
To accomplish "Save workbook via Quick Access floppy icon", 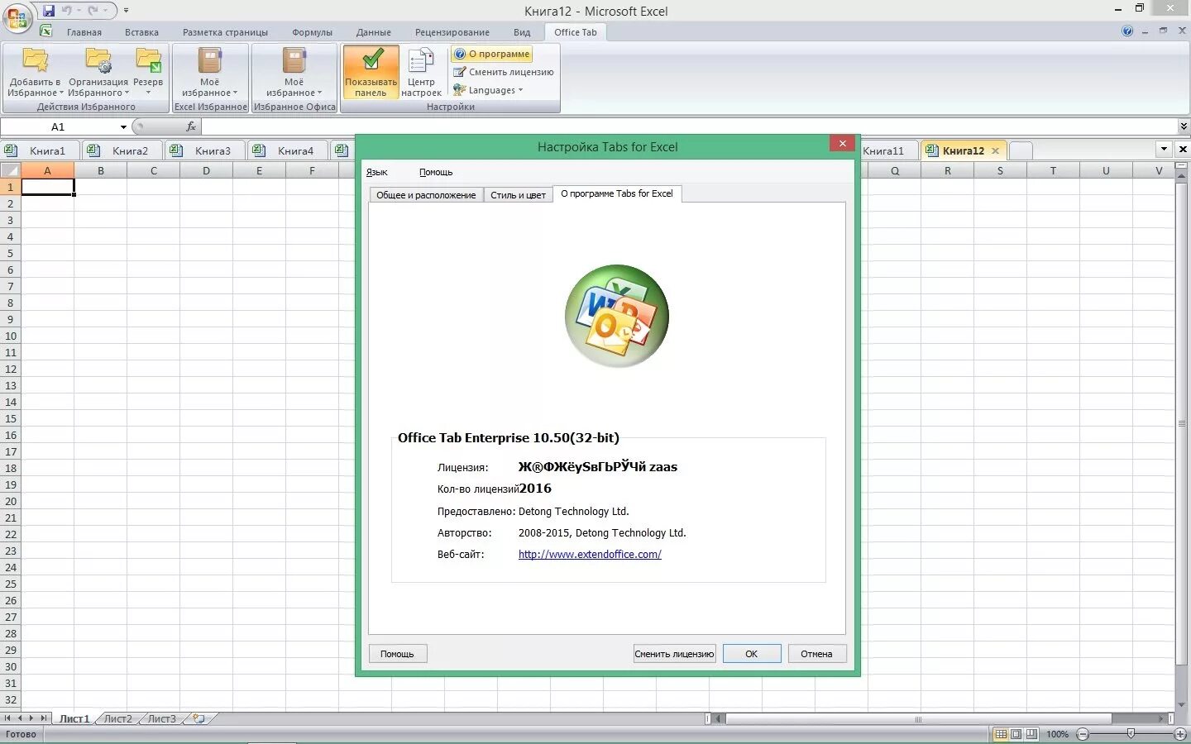I will click(x=49, y=11).
